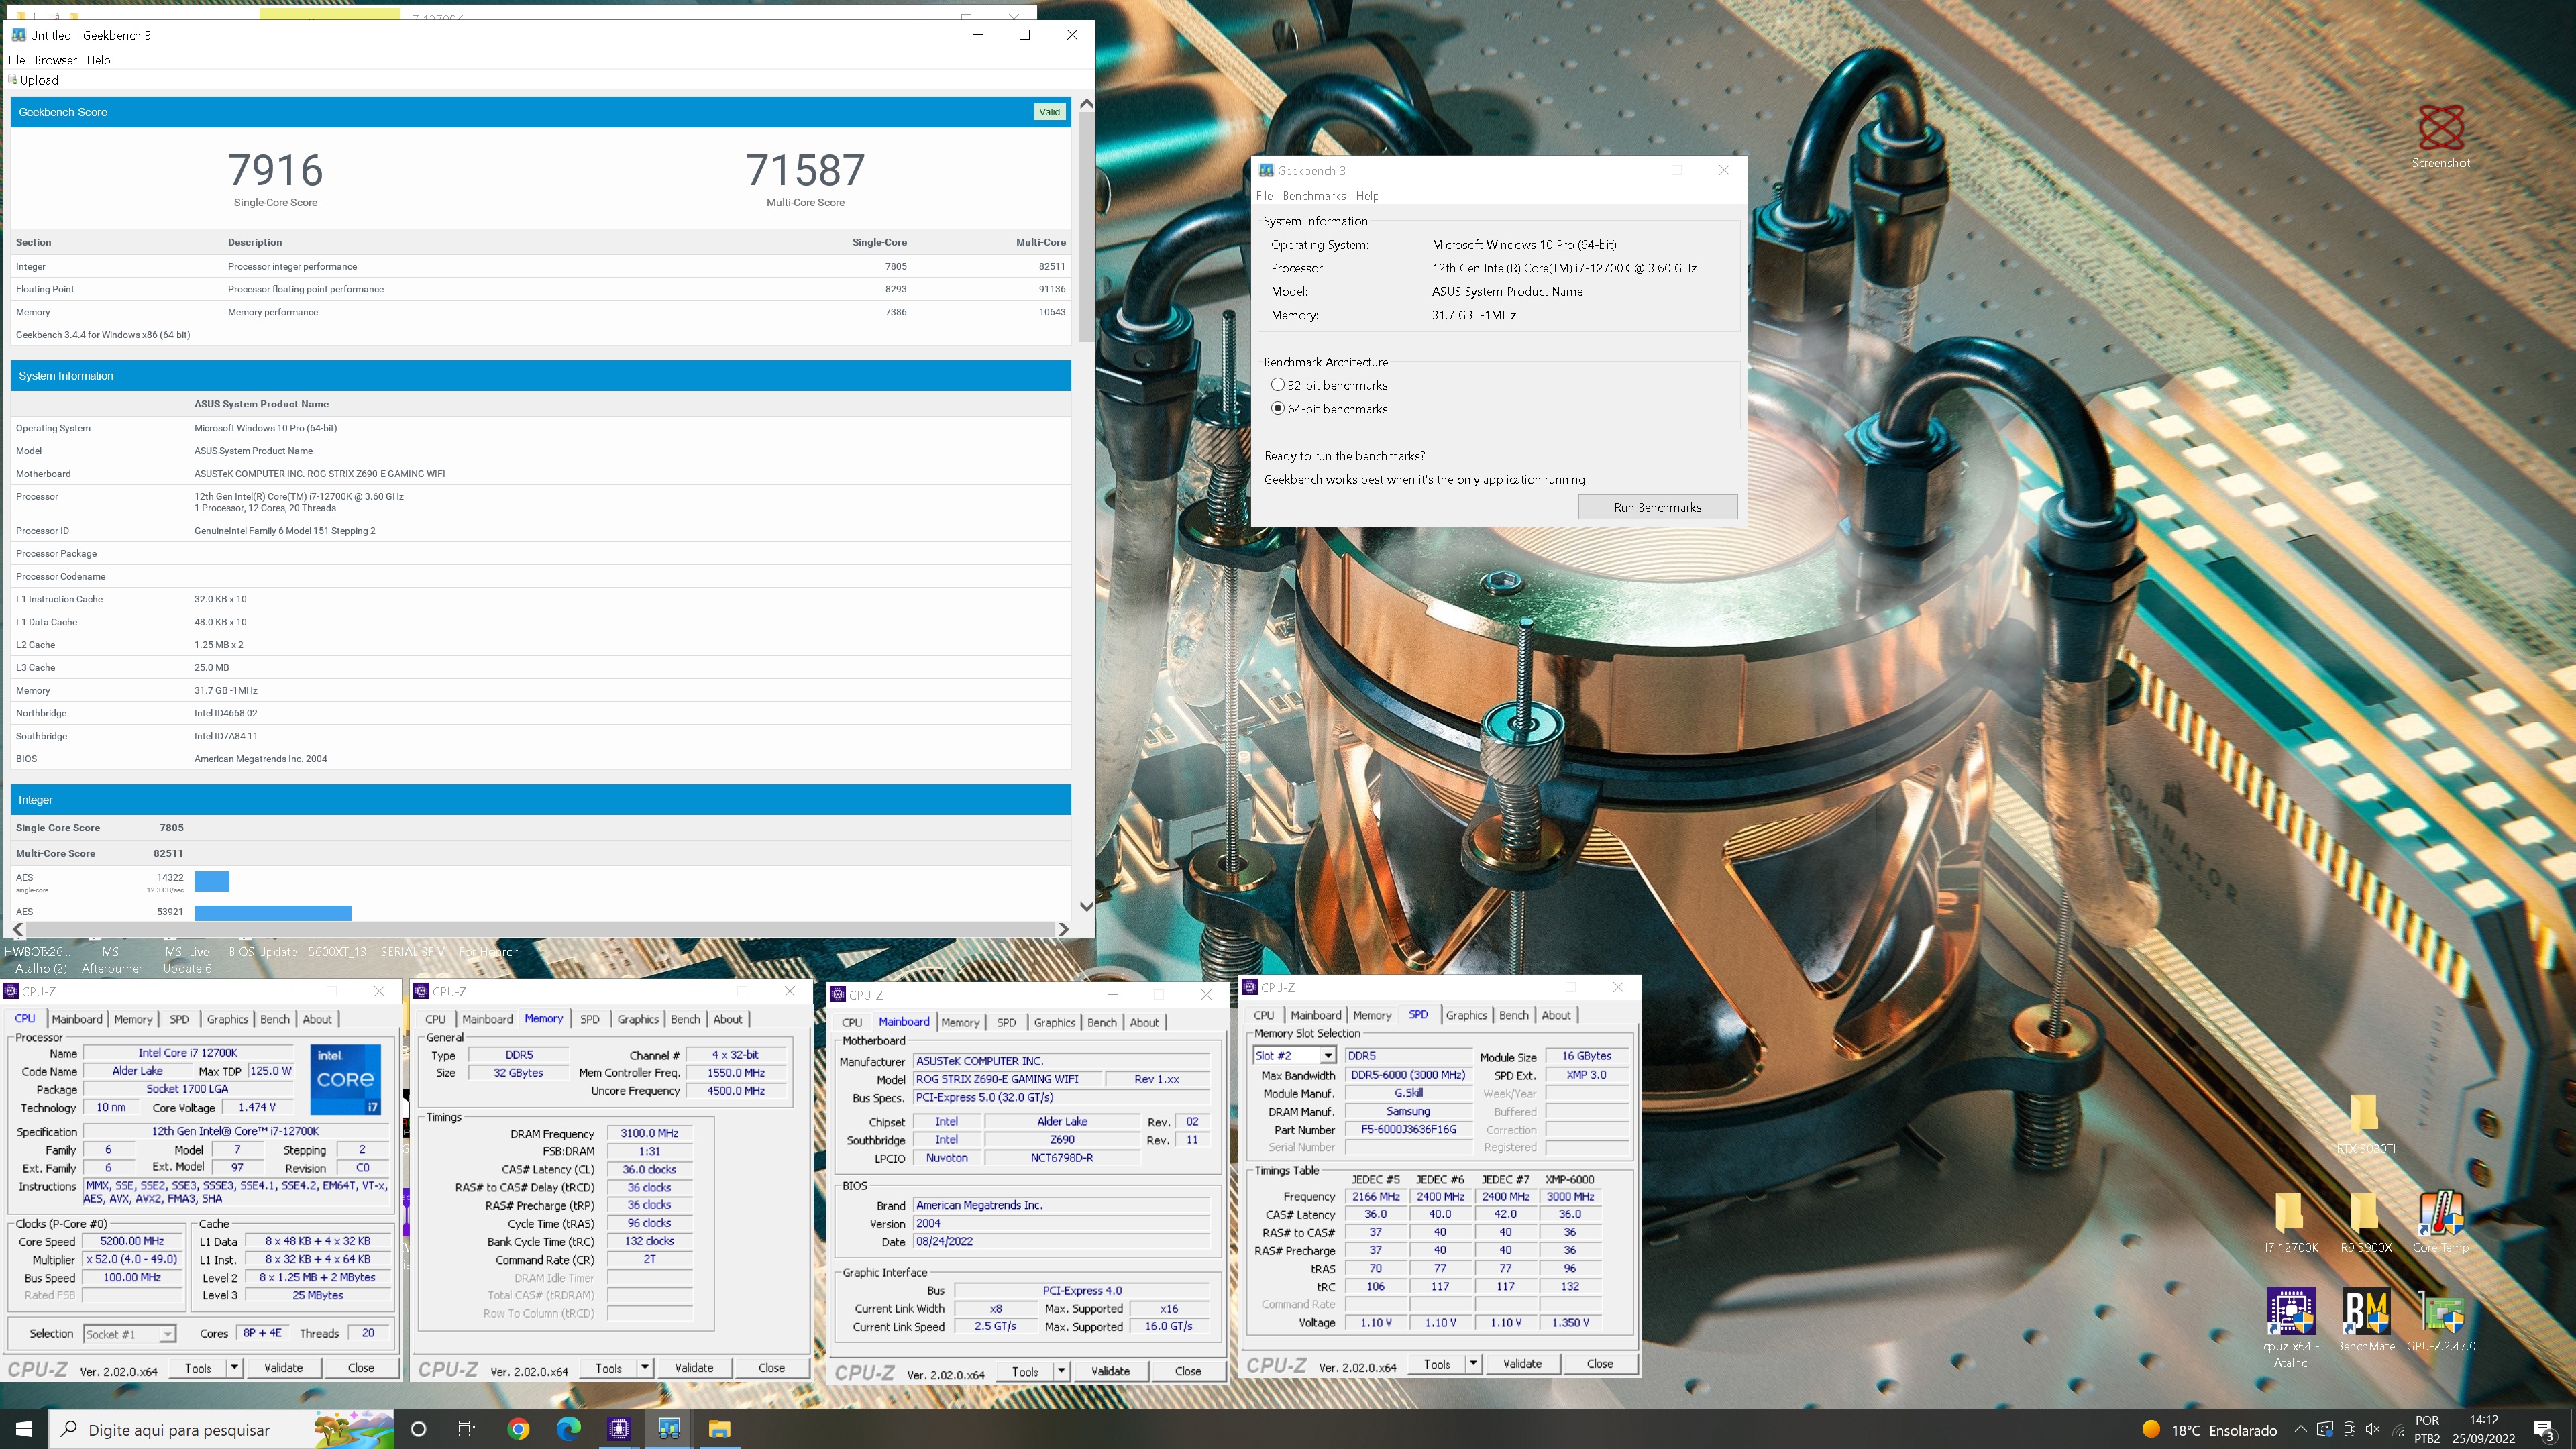
Task: Switch to Memory tab in CPU-Z SPD window
Action: point(1372,1015)
